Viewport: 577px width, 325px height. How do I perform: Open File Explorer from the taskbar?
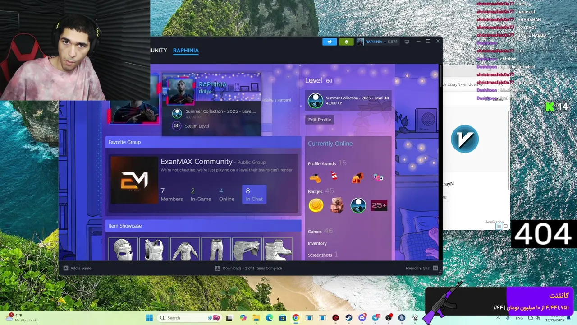(x=256, y=318)
